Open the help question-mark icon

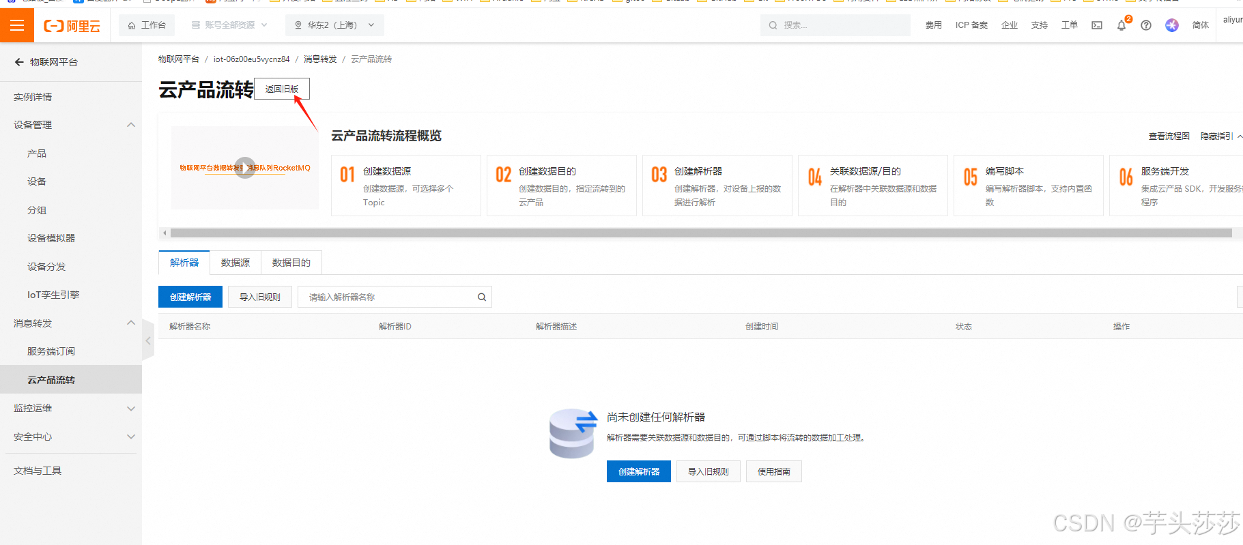[1146, 25]
